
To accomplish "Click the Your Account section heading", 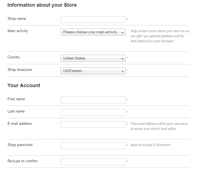I will click(x=24, y=85).
